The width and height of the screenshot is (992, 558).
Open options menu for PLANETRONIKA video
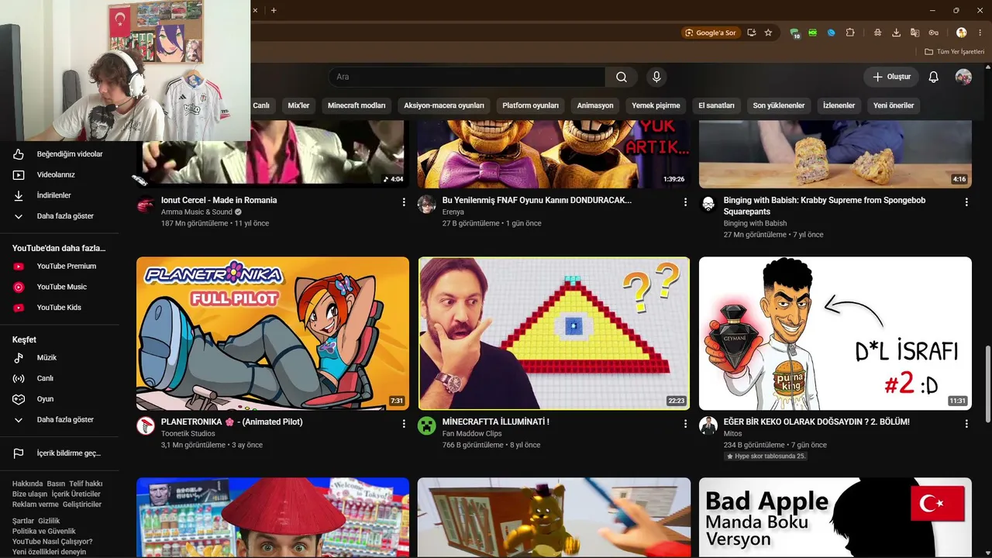(x=404, y=424)
